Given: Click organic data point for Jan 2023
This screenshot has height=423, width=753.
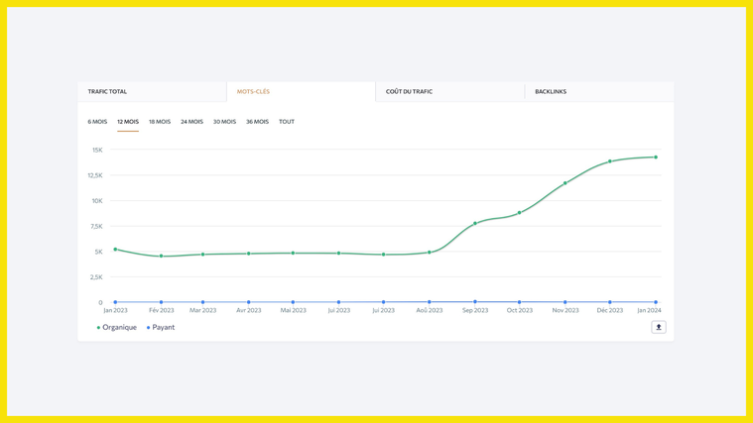Looking at the screenshot, I should click(x=115, y=250).
